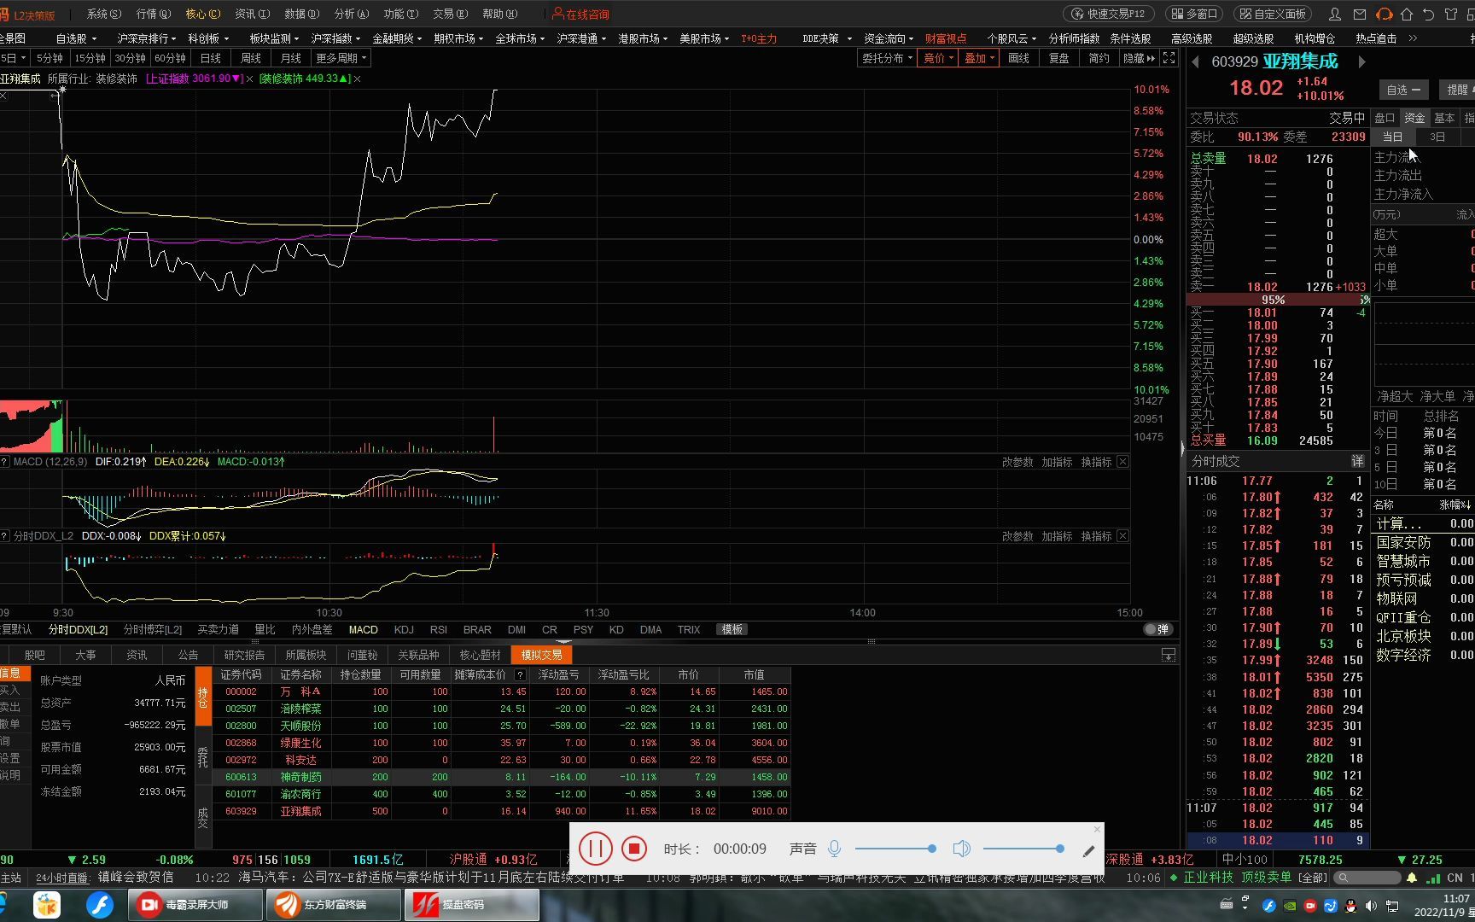1475x922 pixels.
Task: Close the MACD indicator panel
Action: tap(1122, 462)
